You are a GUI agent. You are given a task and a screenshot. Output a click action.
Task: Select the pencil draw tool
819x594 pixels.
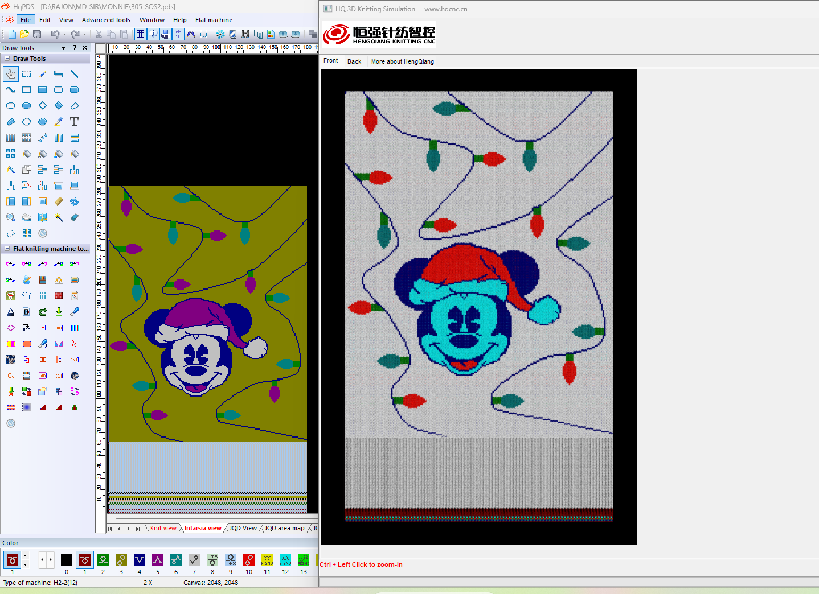click(x=43, y=74)
